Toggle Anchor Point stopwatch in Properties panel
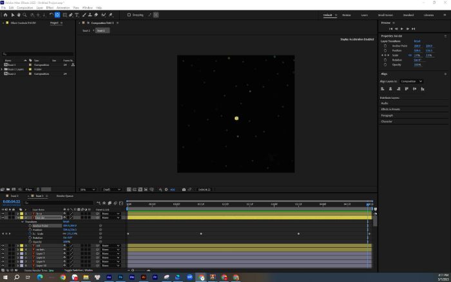This screenshot has width=451, height=282. [385, 46]
